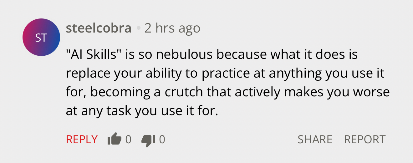This screenshot has width=413, height=163.
Task: Click the thumbs-up count number
Action: click(x=128, y=139)
